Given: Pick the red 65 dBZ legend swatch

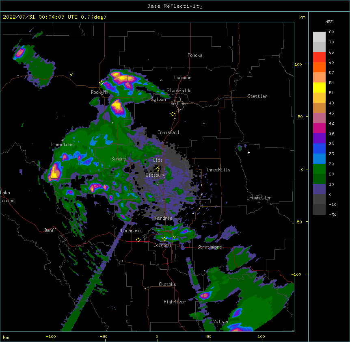Looking at the screenshot, I should (319, 57).
